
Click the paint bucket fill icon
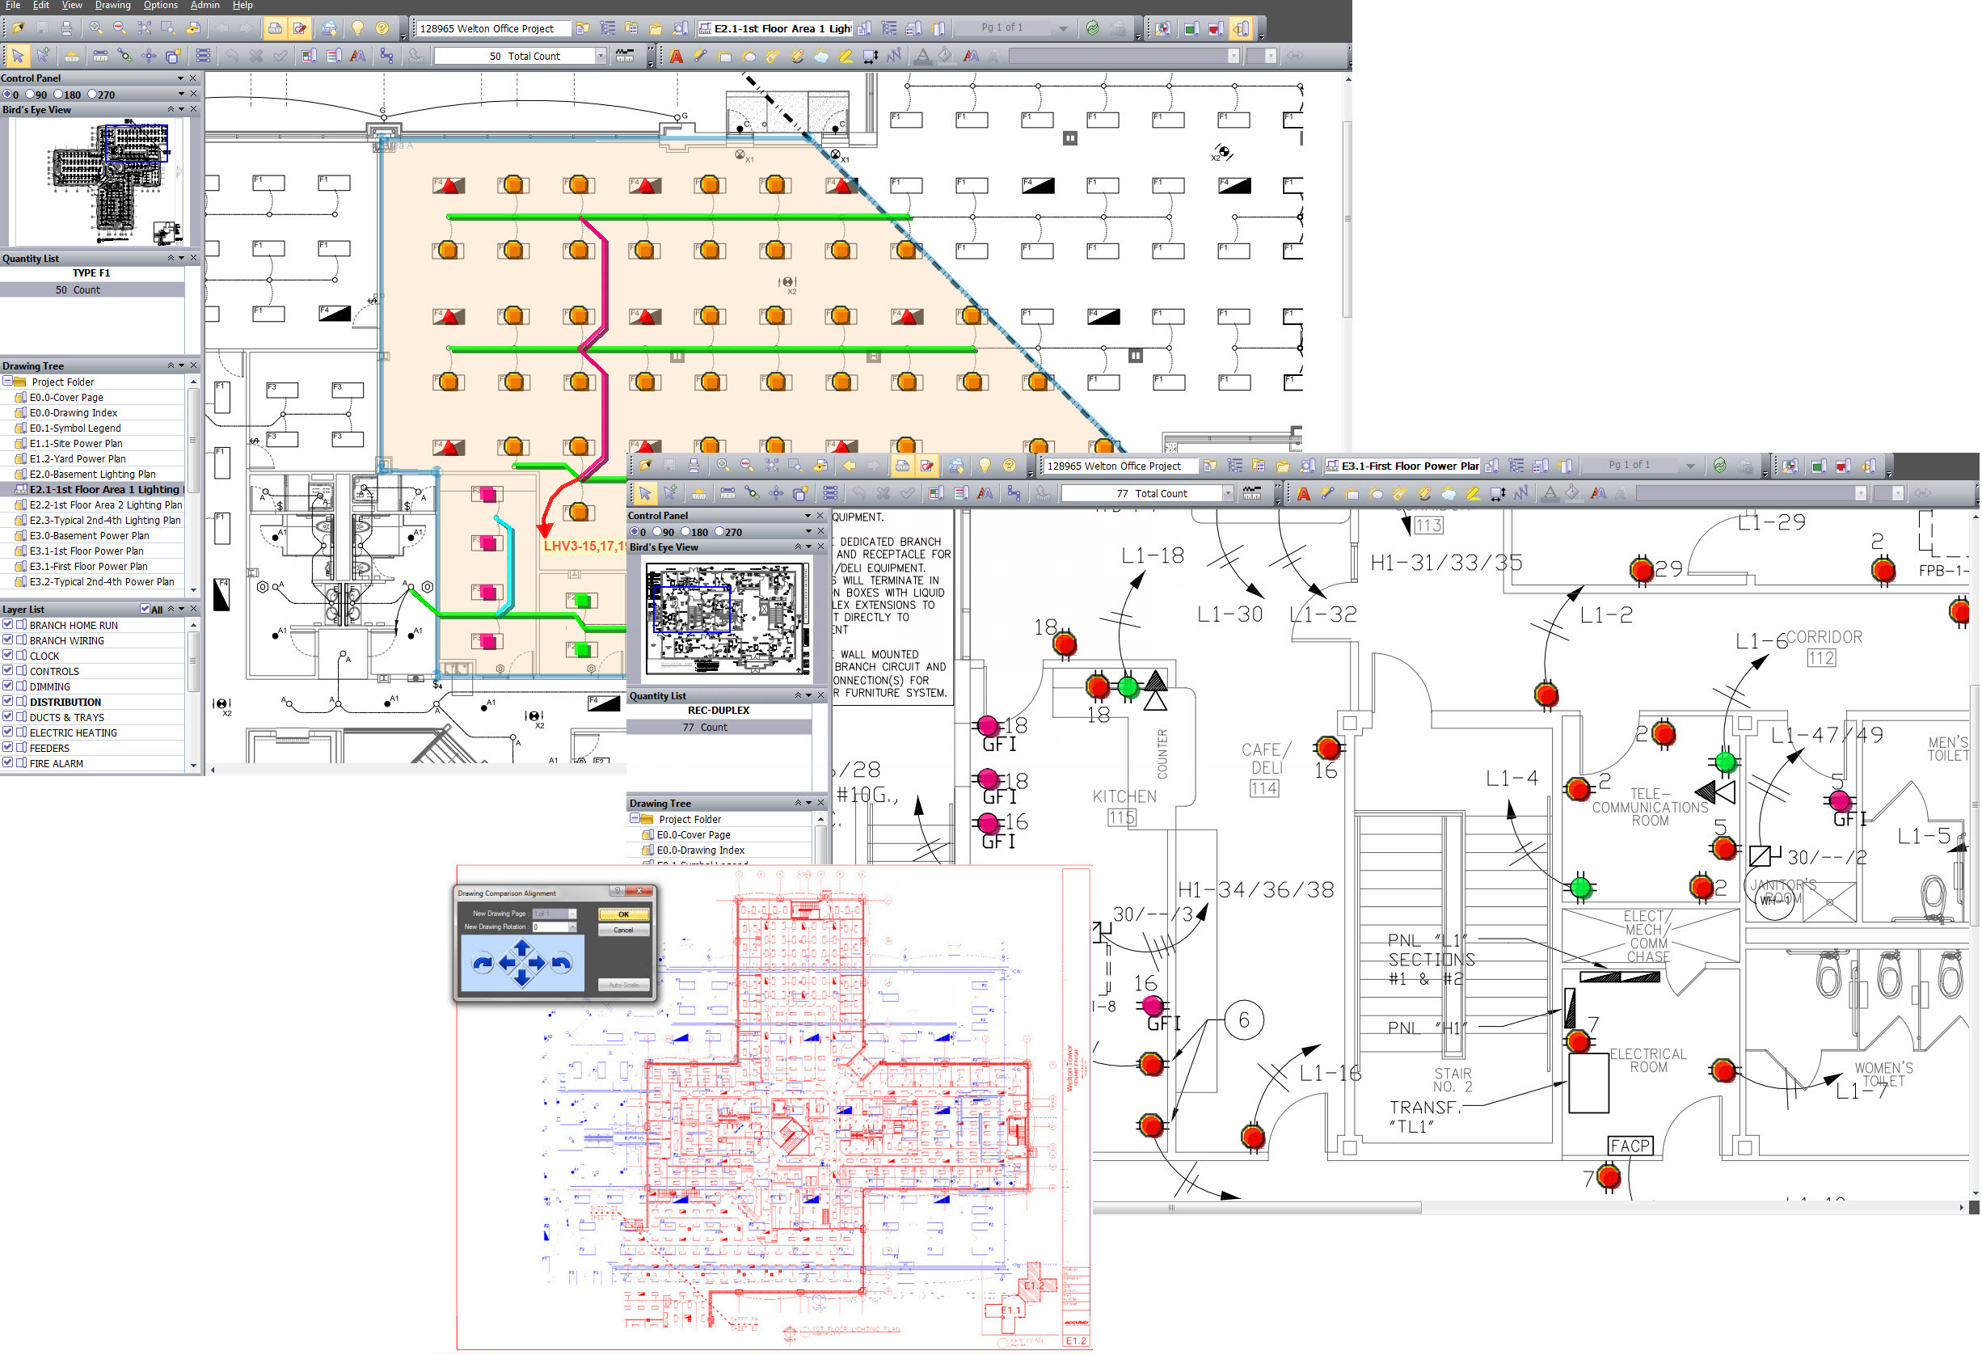pos(946,57)
